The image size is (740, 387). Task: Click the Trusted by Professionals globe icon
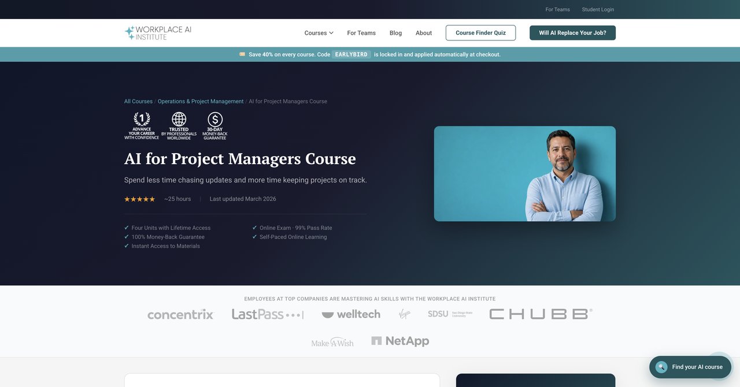pos(179,126)
